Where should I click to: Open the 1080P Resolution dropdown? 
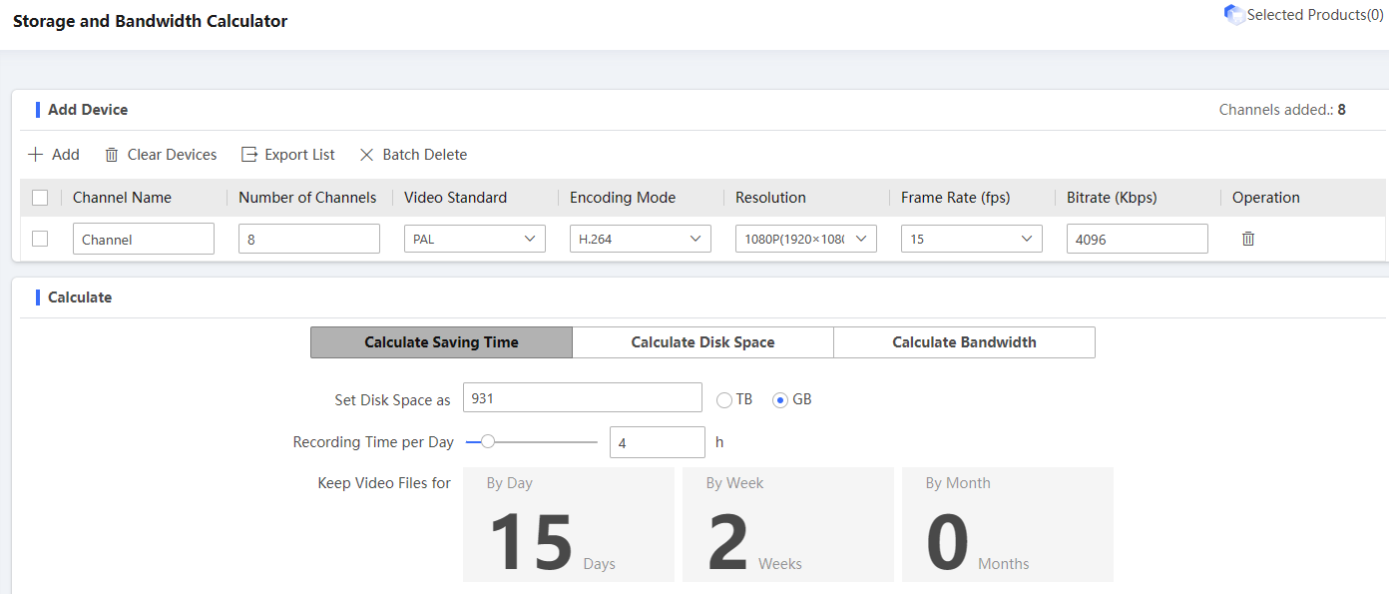(805, 239)
